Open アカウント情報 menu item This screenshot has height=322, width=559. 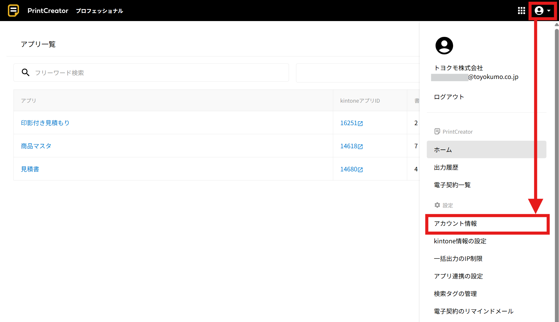[487, 224]
